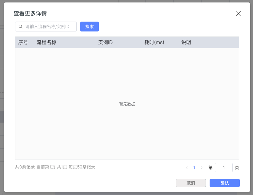Screen dimensions: 253x195
Task: Click the 查看更多详情 dialog title
Action: click(30, 14)
